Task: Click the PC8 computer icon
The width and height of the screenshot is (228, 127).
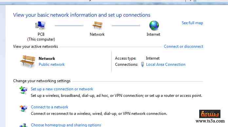Action: point(40,25)
